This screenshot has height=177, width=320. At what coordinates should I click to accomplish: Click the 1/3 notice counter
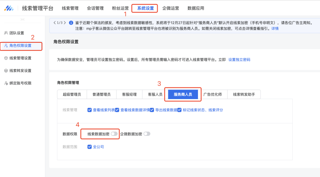click(x=60, y=23)
